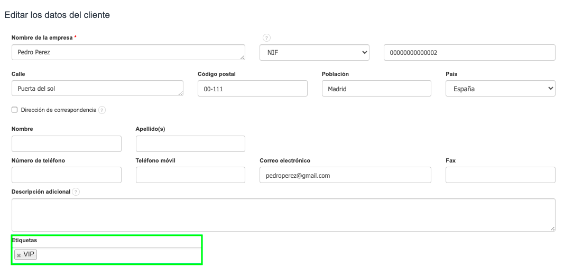This screenshot has height=268, width=564.
Task: Click the empty Nombre input field
Action: pos(66,143)
